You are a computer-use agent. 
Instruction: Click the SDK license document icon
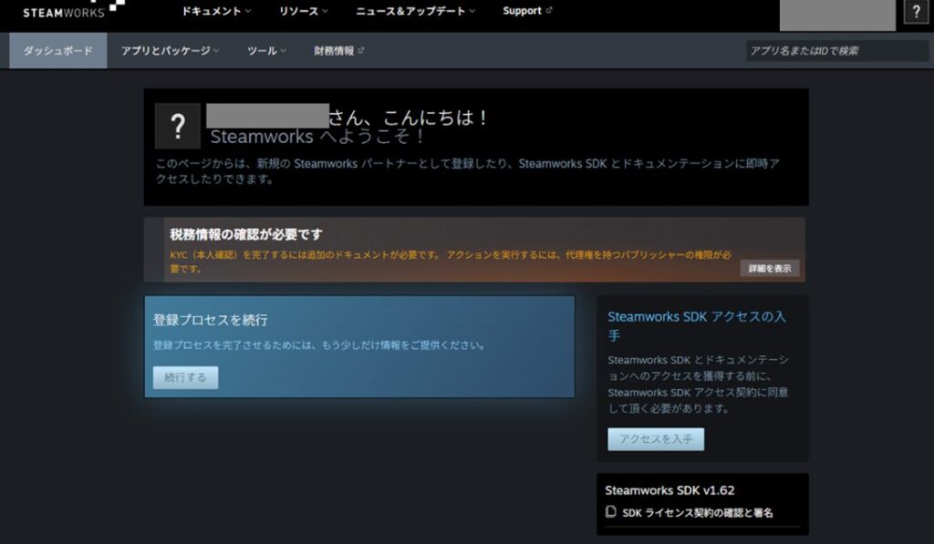[x=610, y=512]
